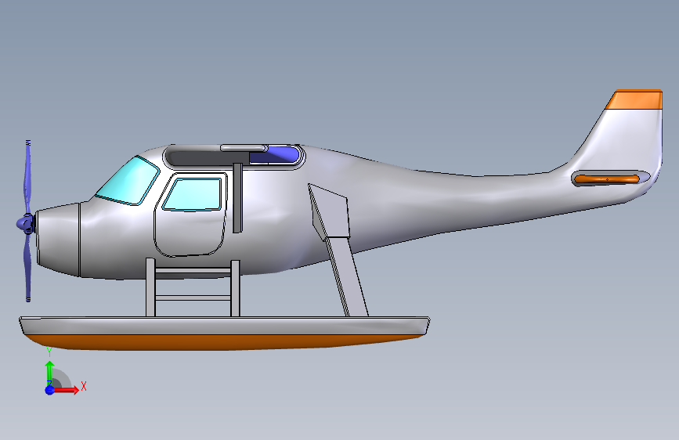
Task: Select the propeller spinner hub
Action: coord(25,223)
